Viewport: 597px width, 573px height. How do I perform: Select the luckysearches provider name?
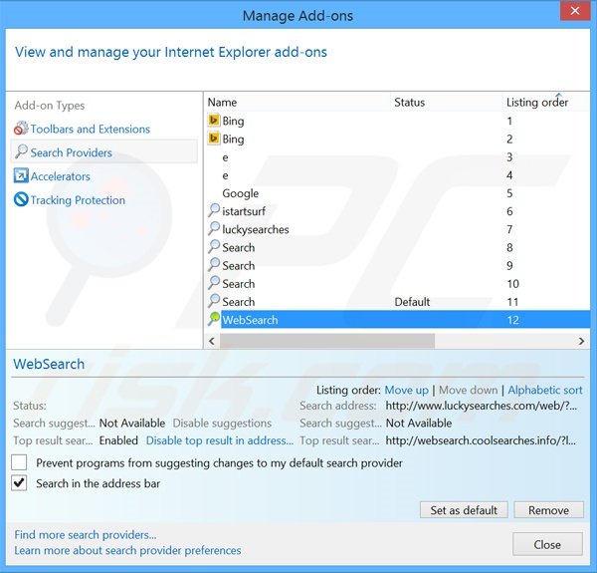[256, 229]
